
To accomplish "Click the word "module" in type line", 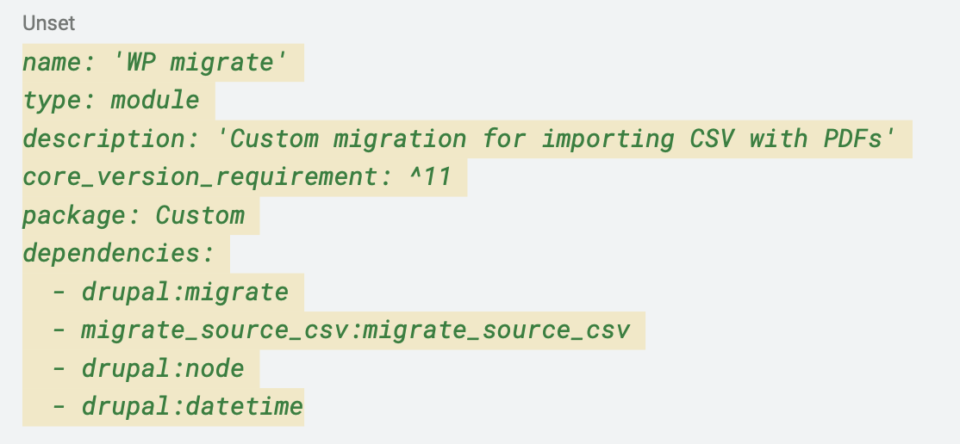I will point(155,101).
